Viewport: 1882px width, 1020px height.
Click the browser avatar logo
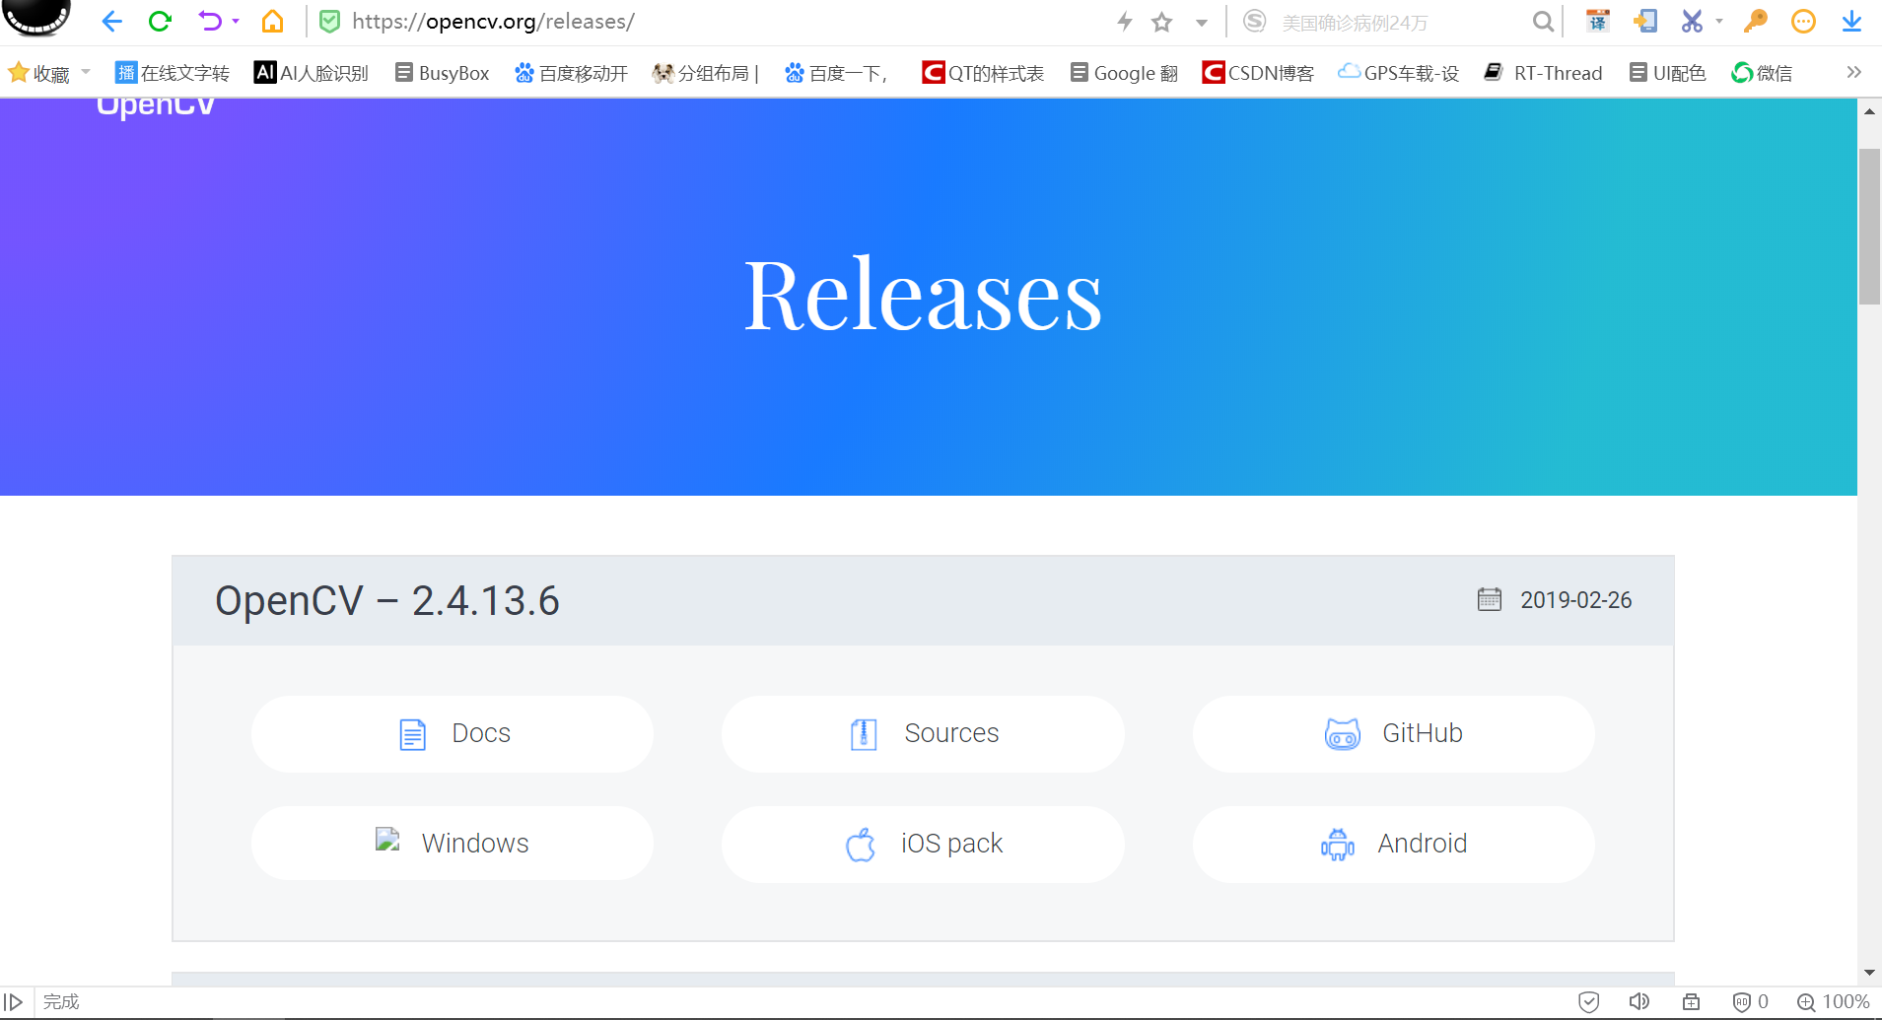pyautogui.click(x=36, y=17)
